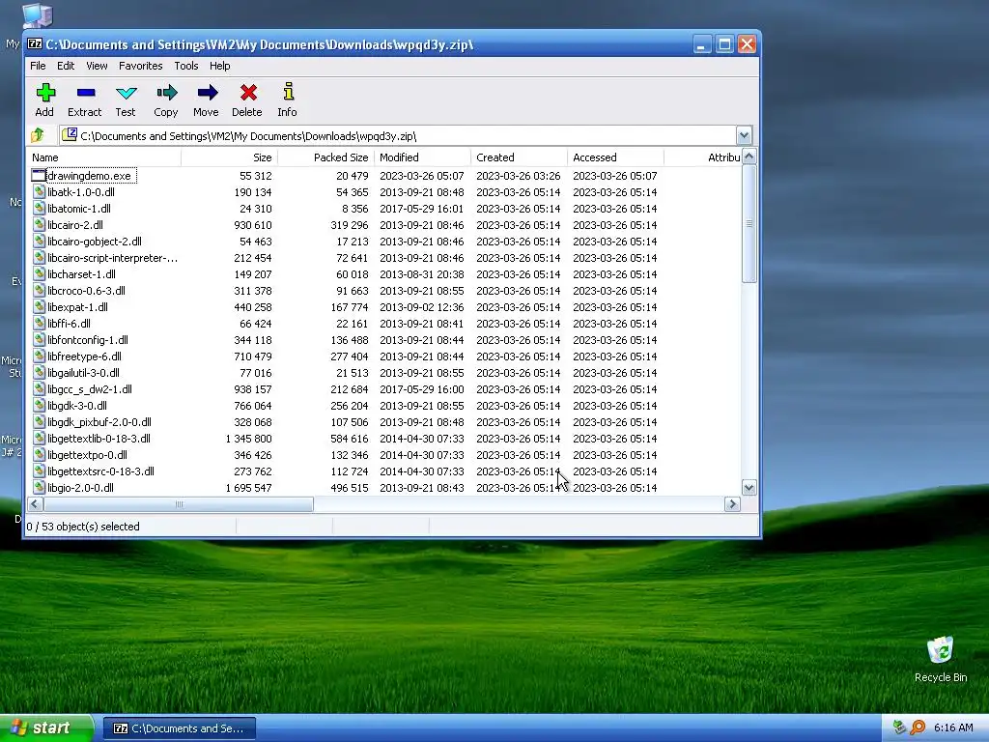Select libgailutil-3-0.dll filename
Screen dimensions: 989x742
pos(83,372)
